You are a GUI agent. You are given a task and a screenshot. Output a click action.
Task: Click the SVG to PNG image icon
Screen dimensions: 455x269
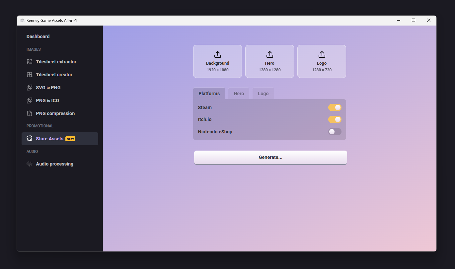click(30, 88)
